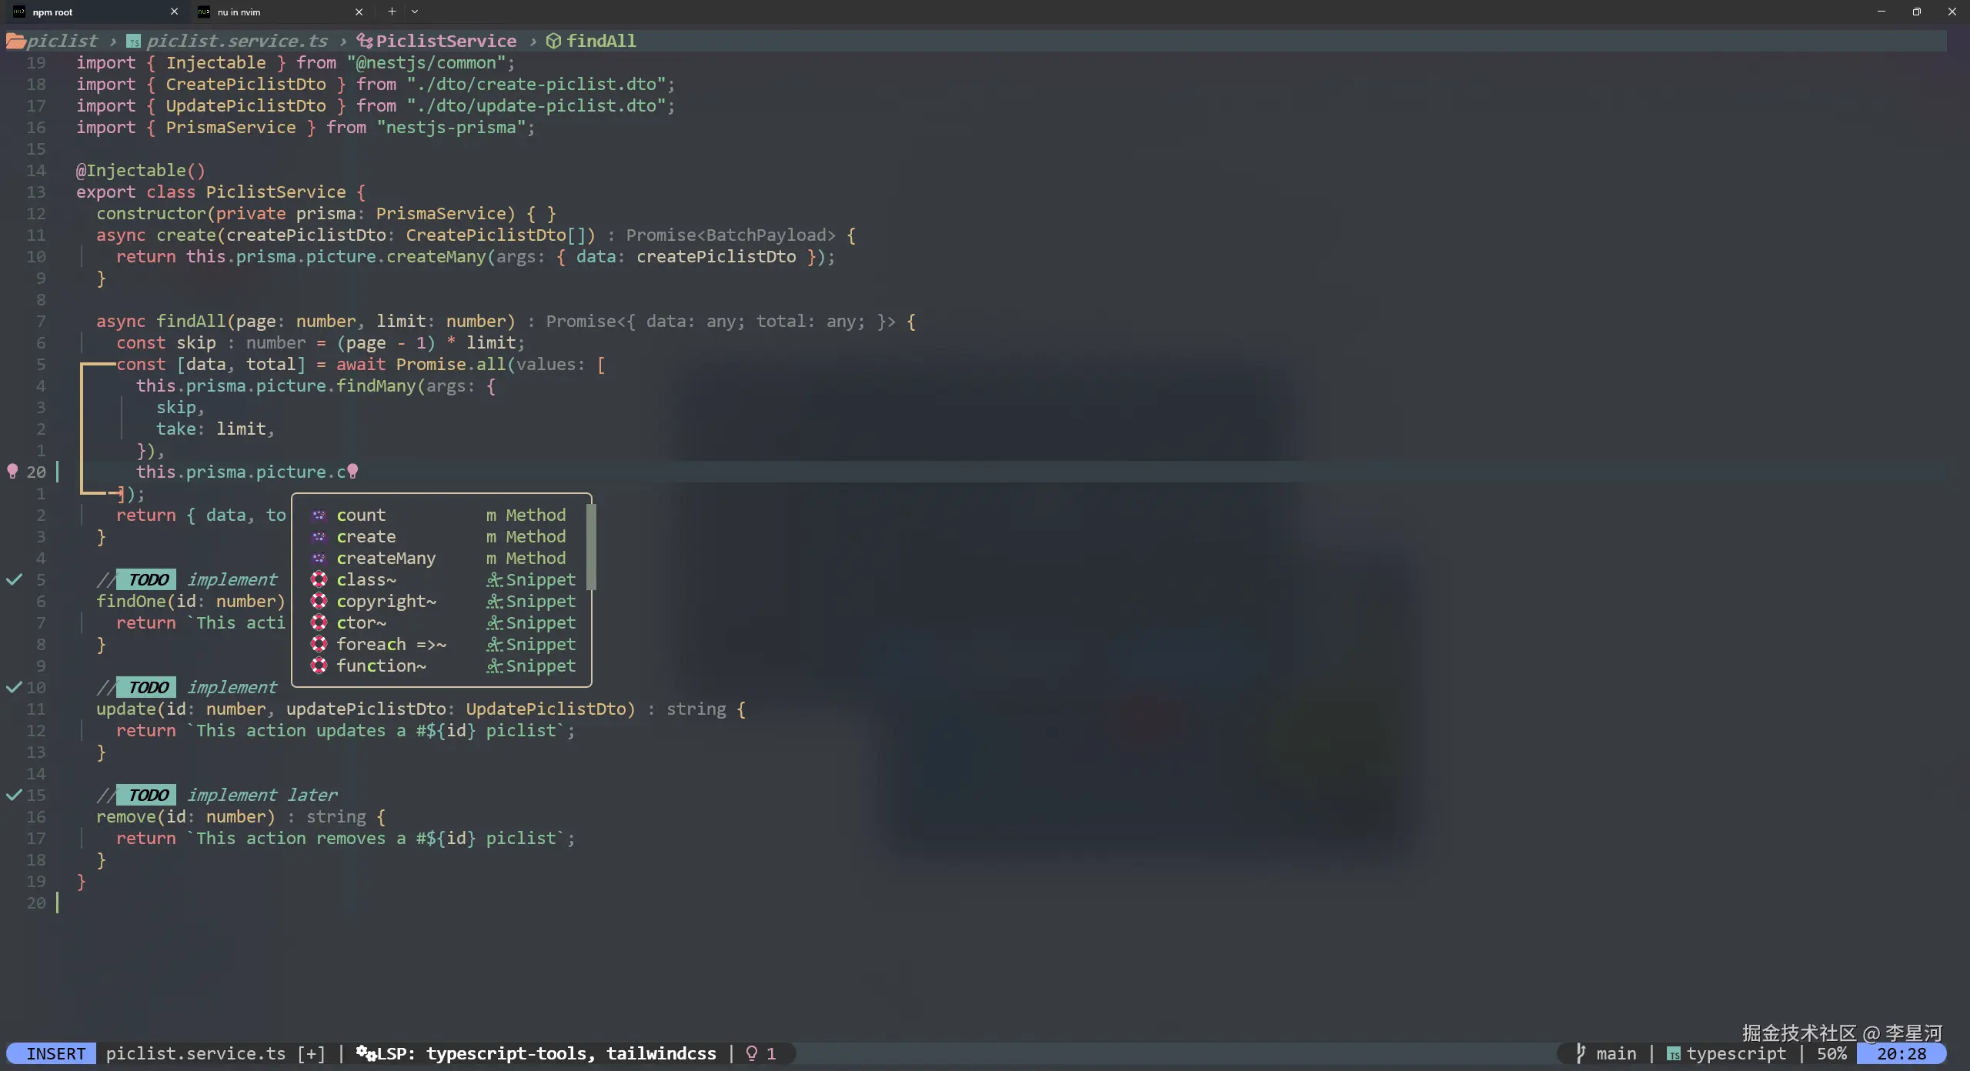The image size is (1970, 1071).
Task: Click the git branch icon beside main
Action: (x=1581, y=1053)
